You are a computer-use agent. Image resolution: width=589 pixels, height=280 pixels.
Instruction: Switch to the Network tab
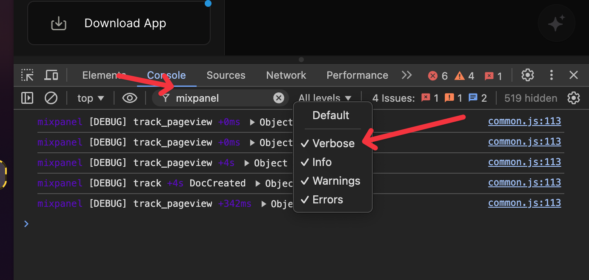click(x=286, y=75)
